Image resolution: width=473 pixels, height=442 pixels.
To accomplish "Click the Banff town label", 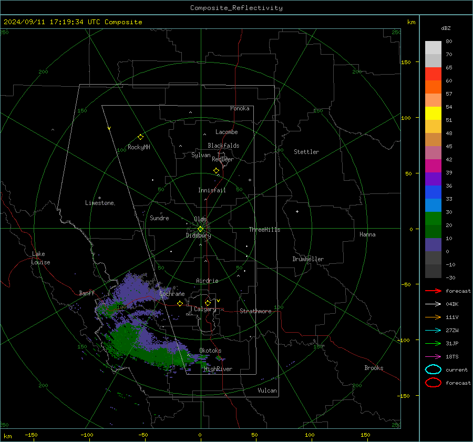I will [x=87, y=293].
